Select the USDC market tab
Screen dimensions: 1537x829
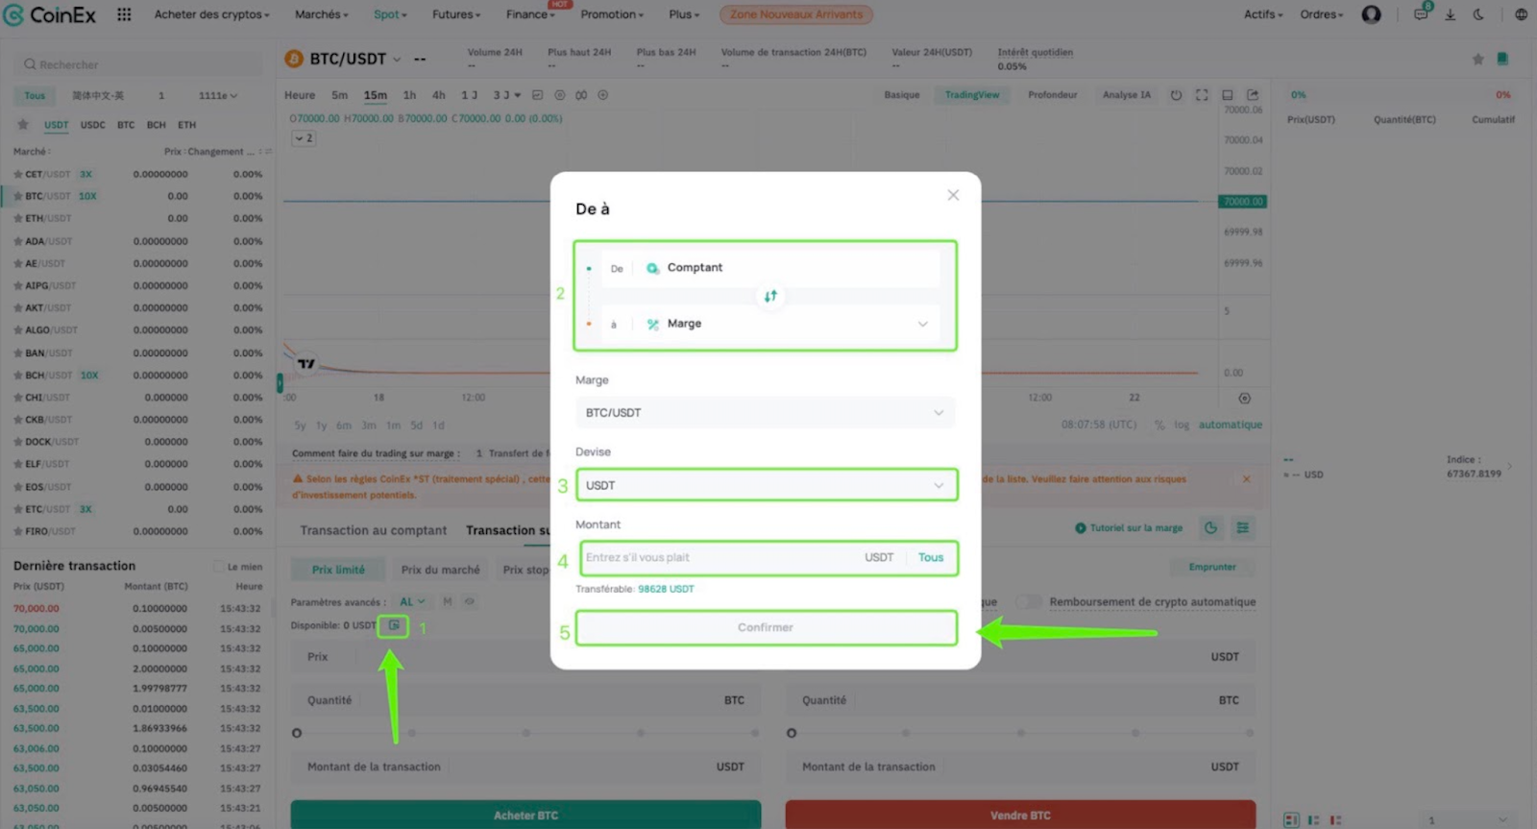(x=93, y=125)
